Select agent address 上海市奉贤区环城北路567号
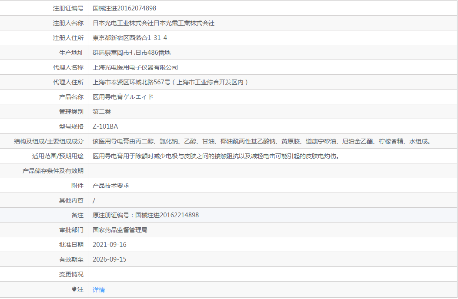This screenshot has height=299, width=458. [x=131, y=82]
